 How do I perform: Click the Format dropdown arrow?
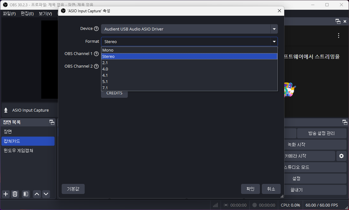(274, 41)
